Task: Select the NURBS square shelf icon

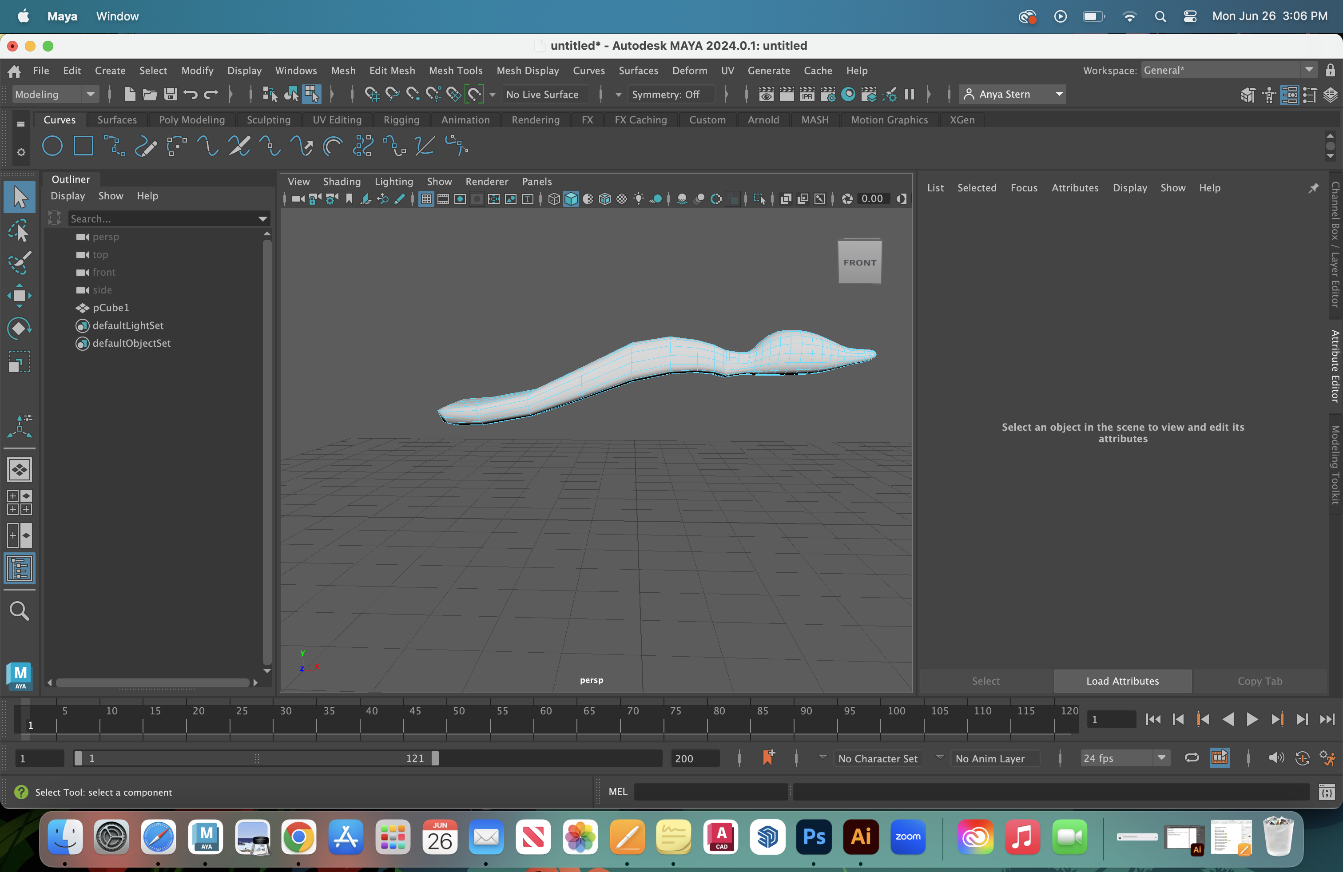Action: pyautogui.click(x=83, y=146)
